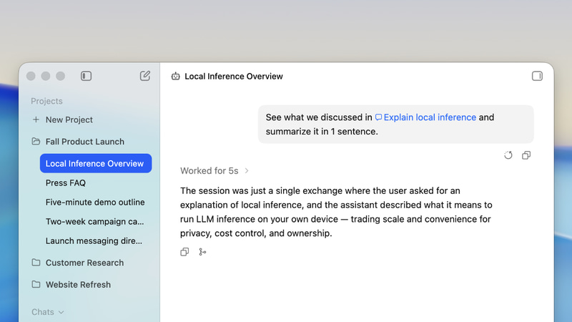Click the plus icon for New Project

[36, 119]
